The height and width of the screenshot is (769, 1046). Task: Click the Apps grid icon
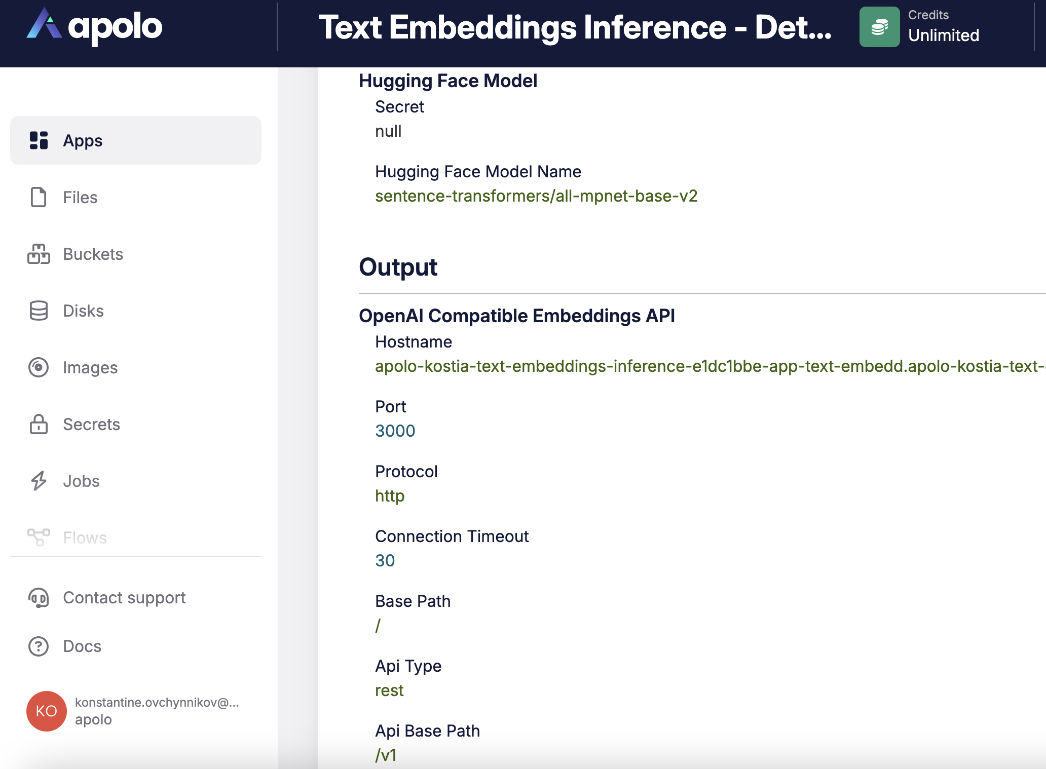tap(39, 140)
